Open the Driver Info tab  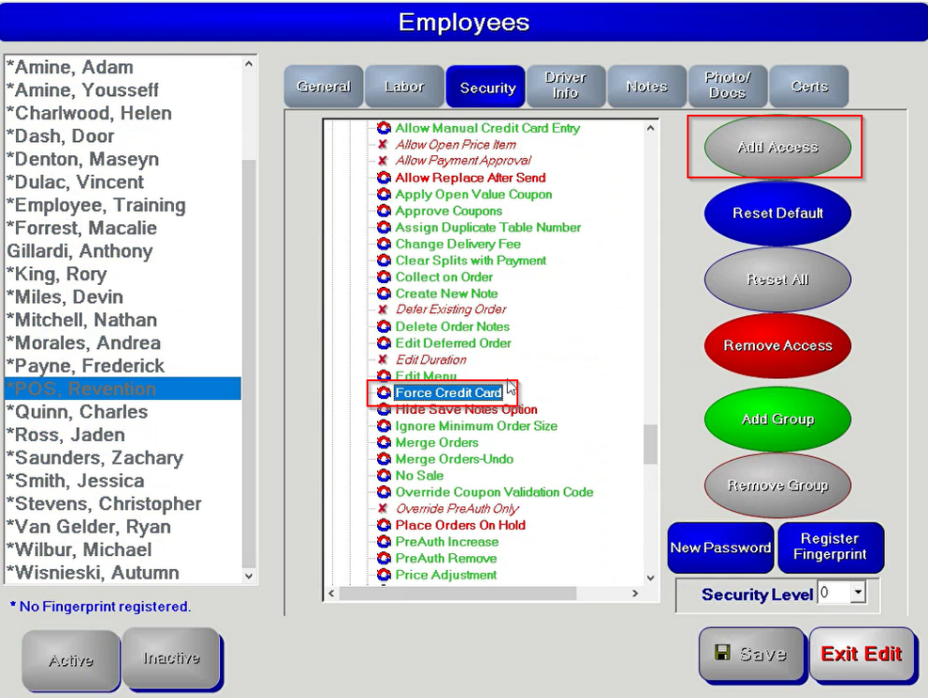click(x=565, y=86)
